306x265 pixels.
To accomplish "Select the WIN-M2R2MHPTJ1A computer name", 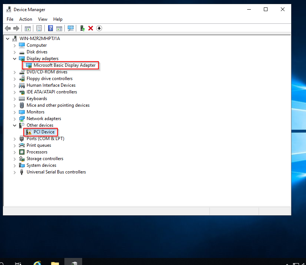I will (40, 39).
